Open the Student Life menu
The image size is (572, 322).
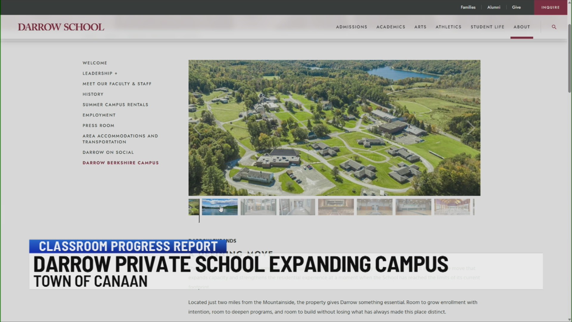click(x=487, y=27)
